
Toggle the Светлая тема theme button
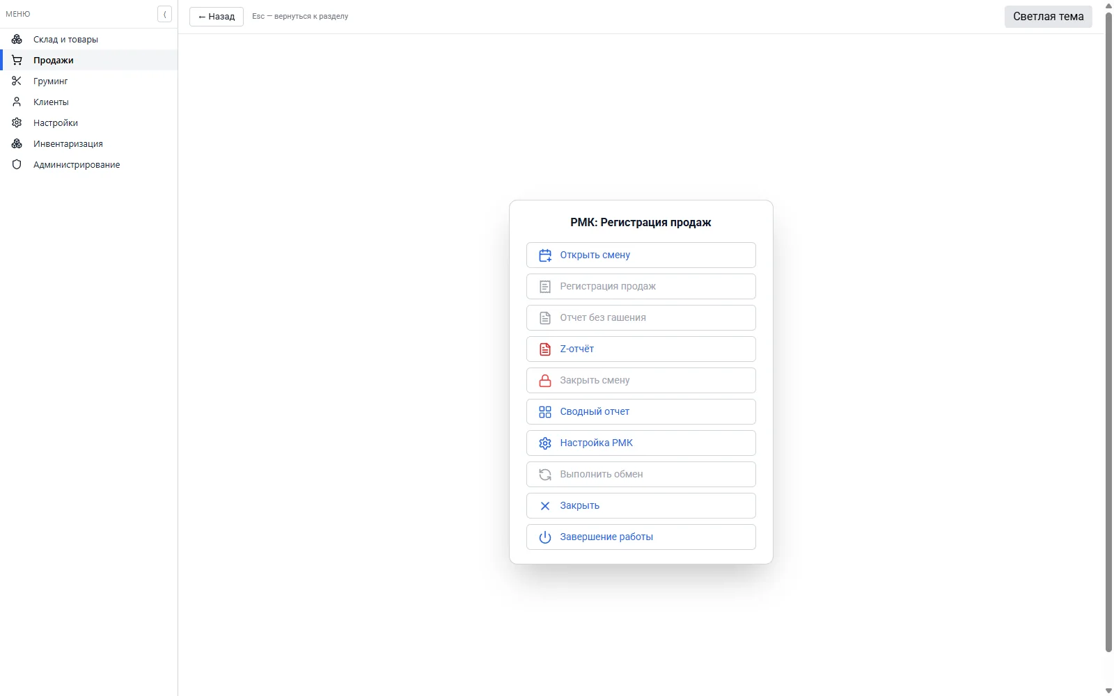[x=1048, y=17]
